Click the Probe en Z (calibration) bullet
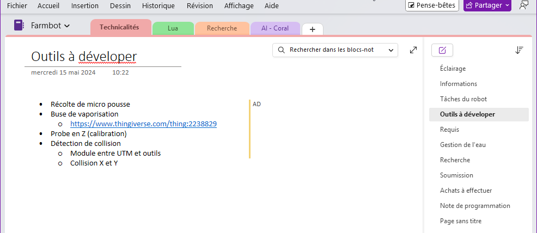 [89, 133]
